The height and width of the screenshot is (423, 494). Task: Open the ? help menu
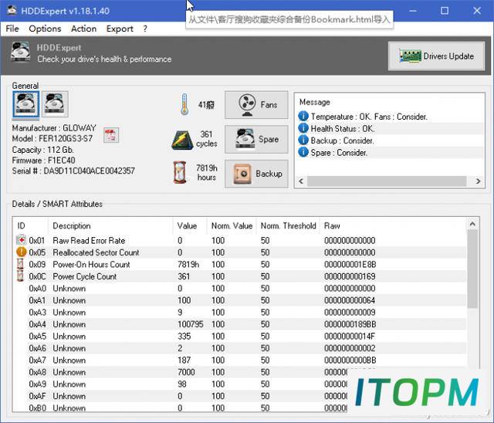pos(145,29)
